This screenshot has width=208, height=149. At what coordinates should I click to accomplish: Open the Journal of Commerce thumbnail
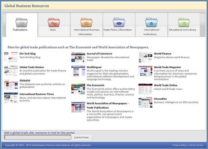[x=78, y=57]
